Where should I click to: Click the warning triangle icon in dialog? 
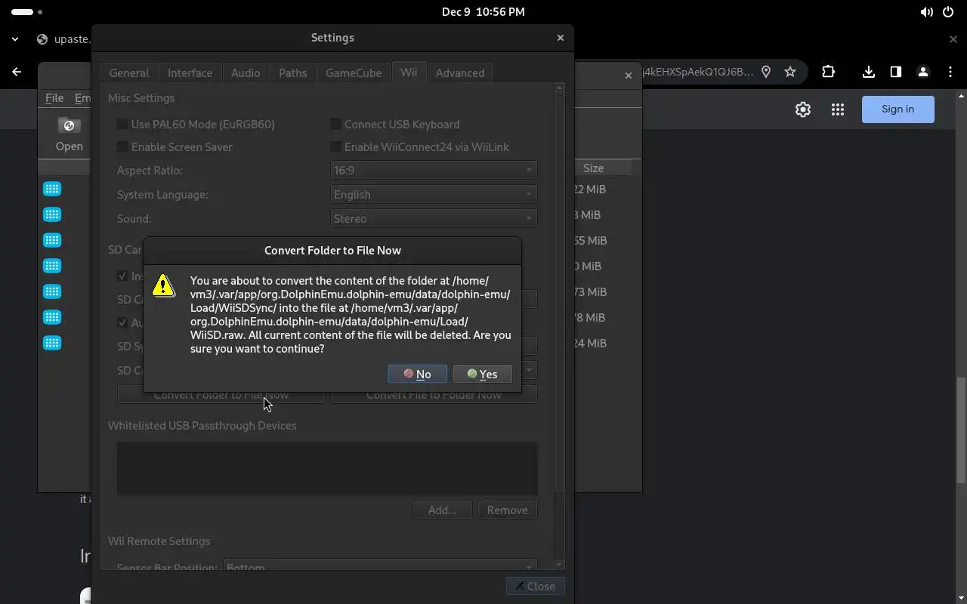click(164, 285)
